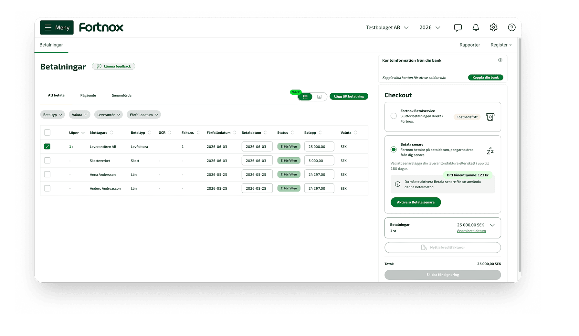The image size is (579, 336).
Task: Sort by Fakt.nr. column arrows
Action: [x=198, y=132]
